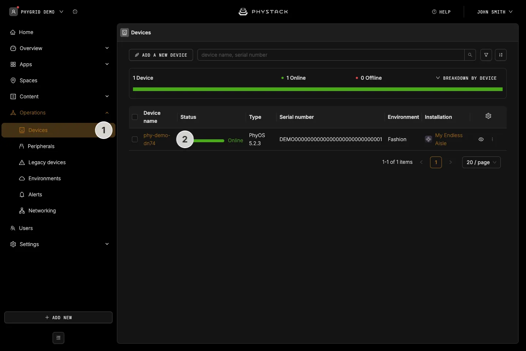Select page 1 in pagination
This screenshot has width=526, height=351.
click(x=436, y=162)
